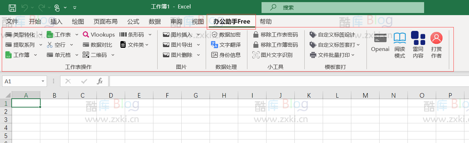Viewport: 469px width, 143px height.
Task: Expand the 单元格 dropdown arrow
Action: click(x=76, y=55)
